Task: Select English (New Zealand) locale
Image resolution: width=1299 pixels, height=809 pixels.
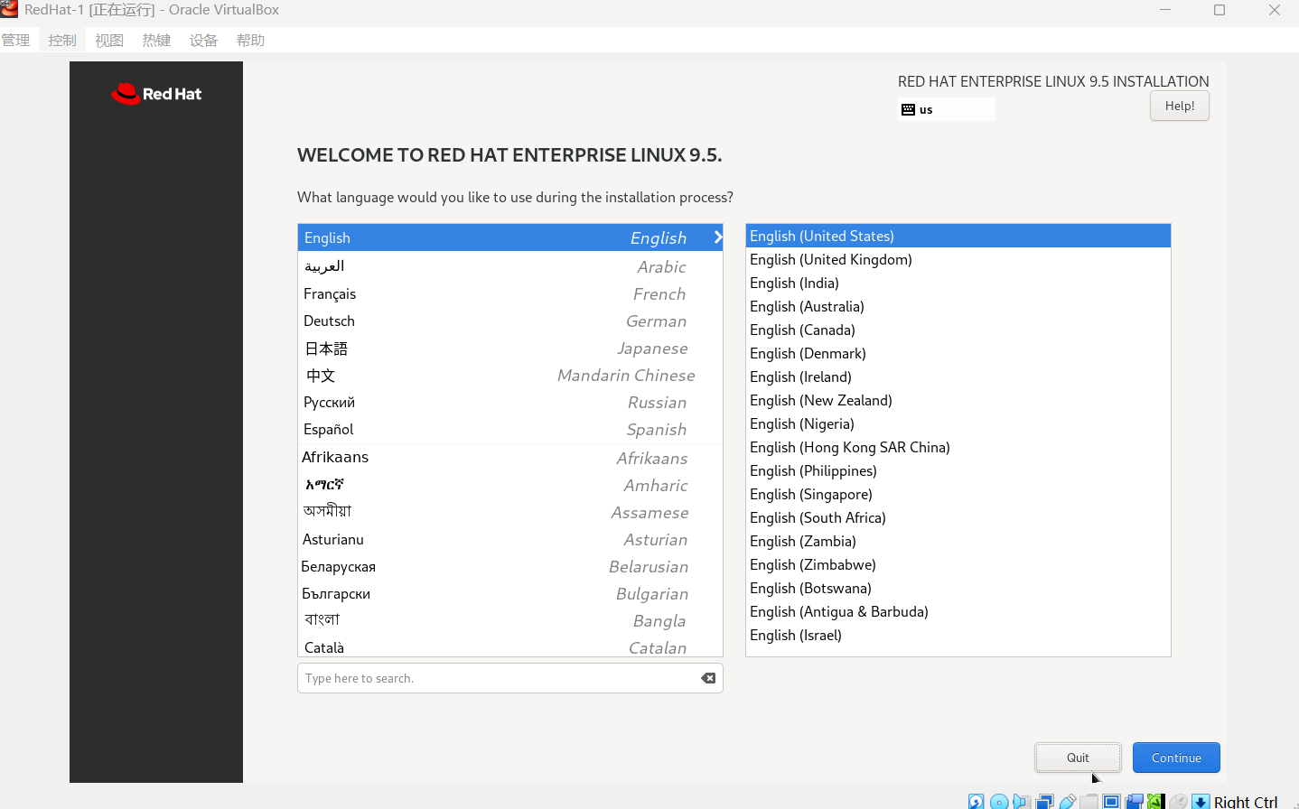Action: pos(958,400)
